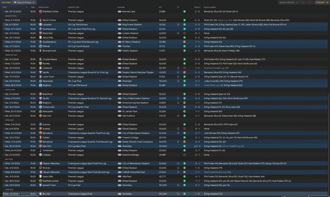The image size is (330, 197).
Task: Tick the row selector for Sat, 13/1/2024
Action: pyautogui.click(x=4, y=33)
